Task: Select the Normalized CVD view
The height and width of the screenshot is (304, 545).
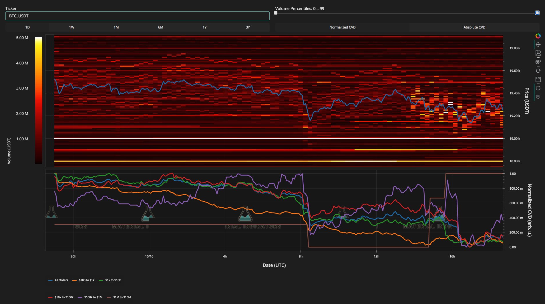Action: point(342,27)
